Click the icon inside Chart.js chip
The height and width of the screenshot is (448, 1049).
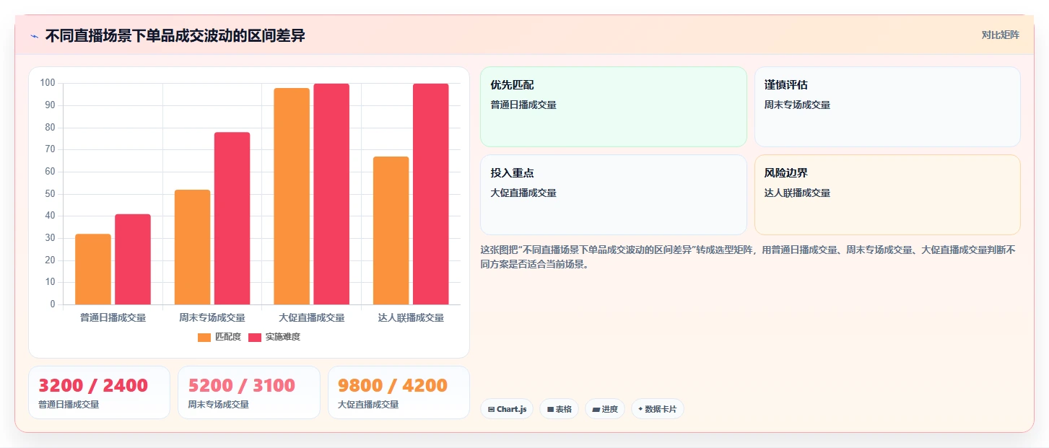(492, 409)
